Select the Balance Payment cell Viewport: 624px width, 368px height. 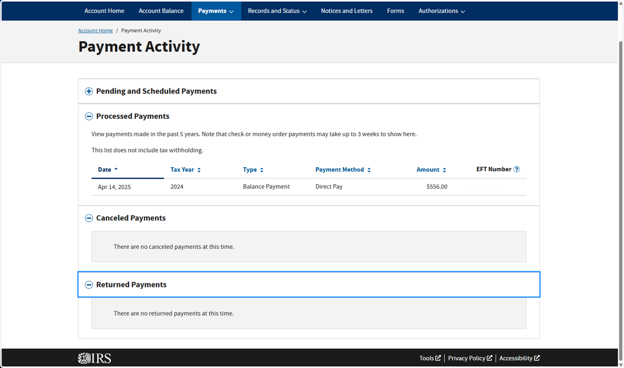[x=266, y=187]
